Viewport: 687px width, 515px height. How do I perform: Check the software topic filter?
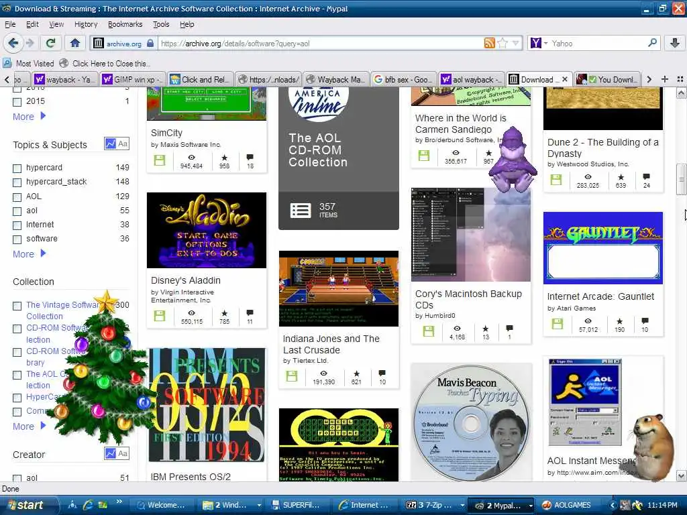coord(17,239)
